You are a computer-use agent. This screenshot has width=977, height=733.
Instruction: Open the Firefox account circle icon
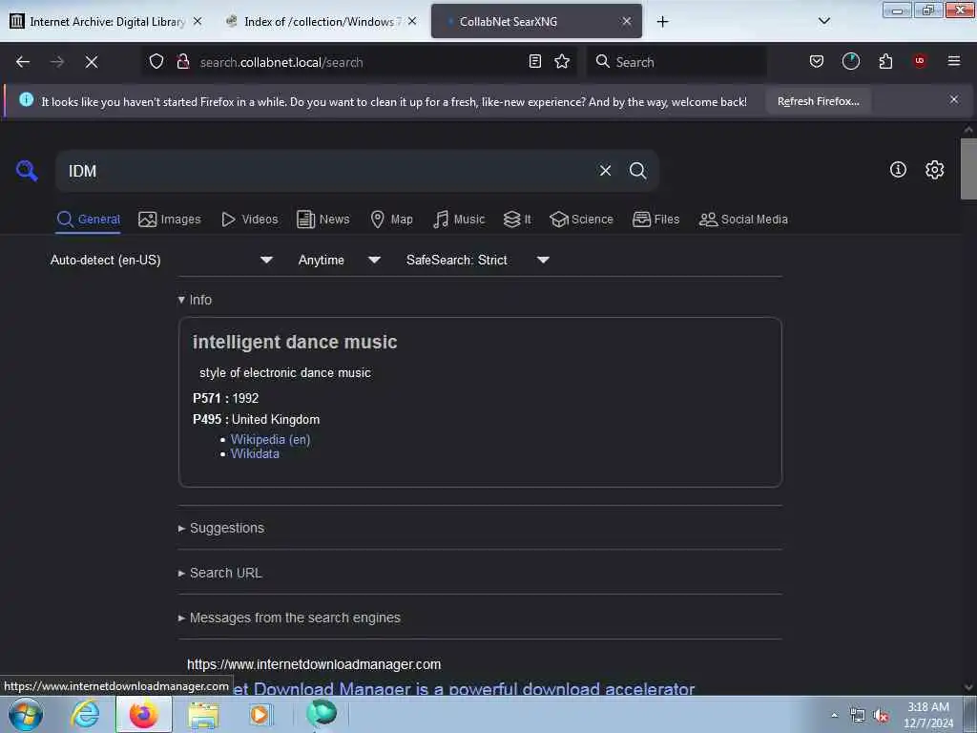tap(850, 61)
